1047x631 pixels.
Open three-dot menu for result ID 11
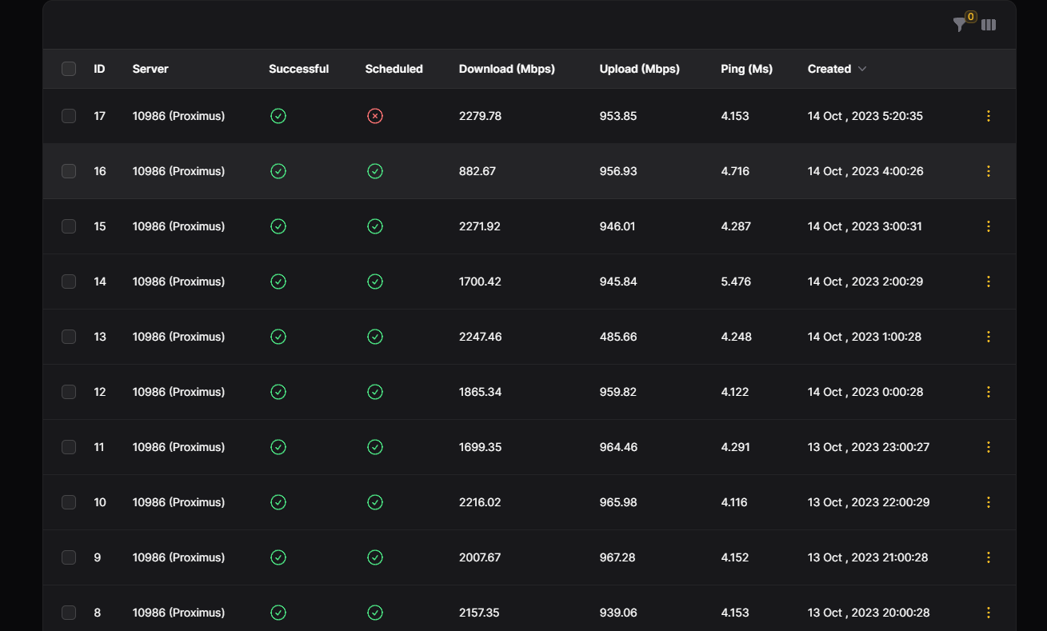[x=988, y=447]
